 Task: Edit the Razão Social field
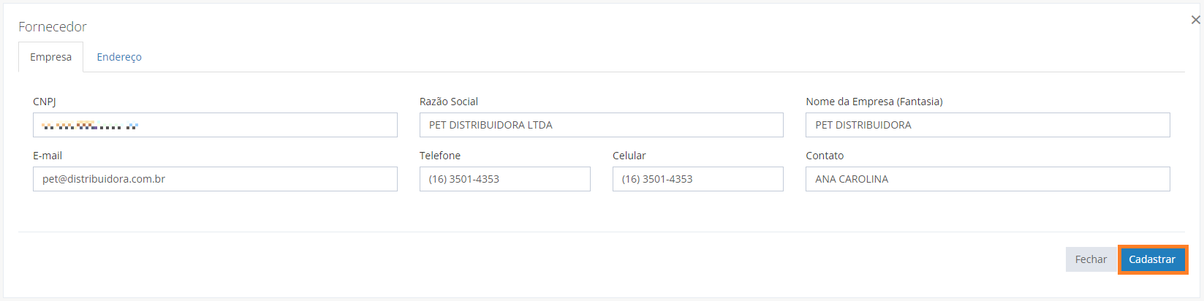click(x=601, y=125)
